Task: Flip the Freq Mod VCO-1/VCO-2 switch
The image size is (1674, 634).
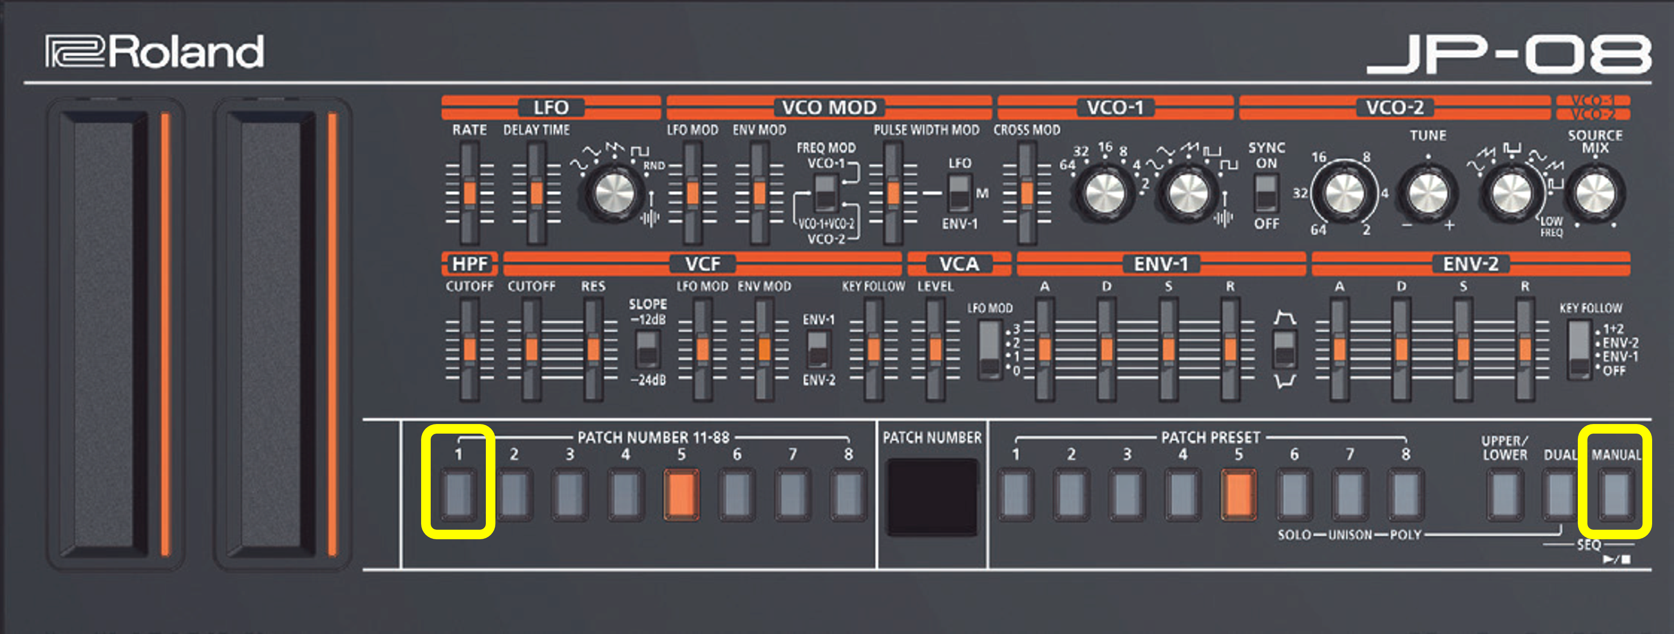Action: pyautogui.click(x=825, y=192)
